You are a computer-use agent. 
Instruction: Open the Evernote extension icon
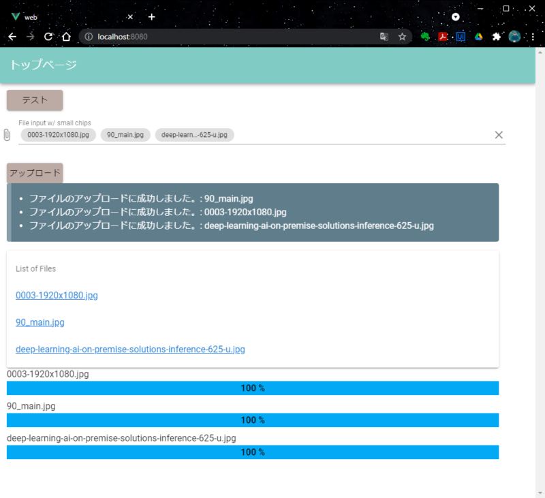425,37
